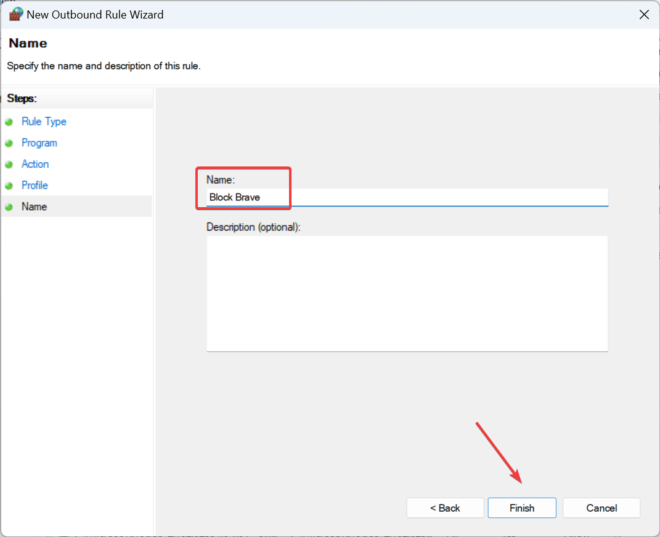This screenshot has height=537, width=660.
Task: Click the 'Description (optional):' label
Action: point(253,227)
